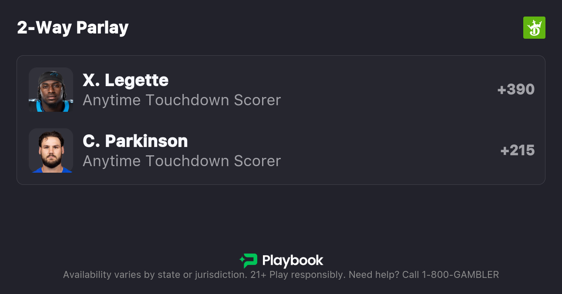Screen dimensions: 562x294
Task: Click the DraftKings logo icon
Action: tap(534, 28)
